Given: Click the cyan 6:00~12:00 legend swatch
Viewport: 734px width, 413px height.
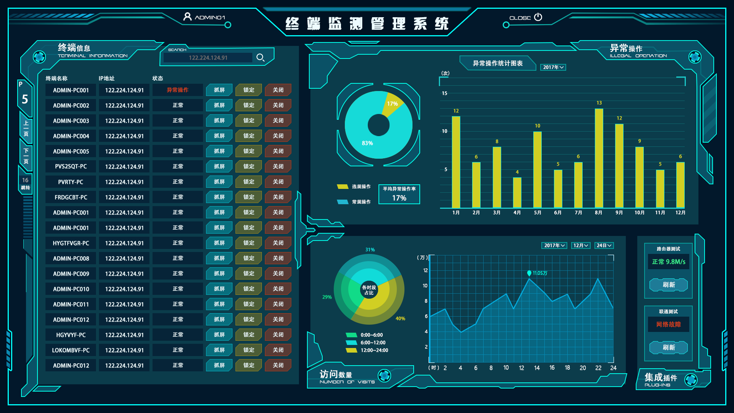Looking at the screenshot, I should pyautogui.click(x=351, y=343).
